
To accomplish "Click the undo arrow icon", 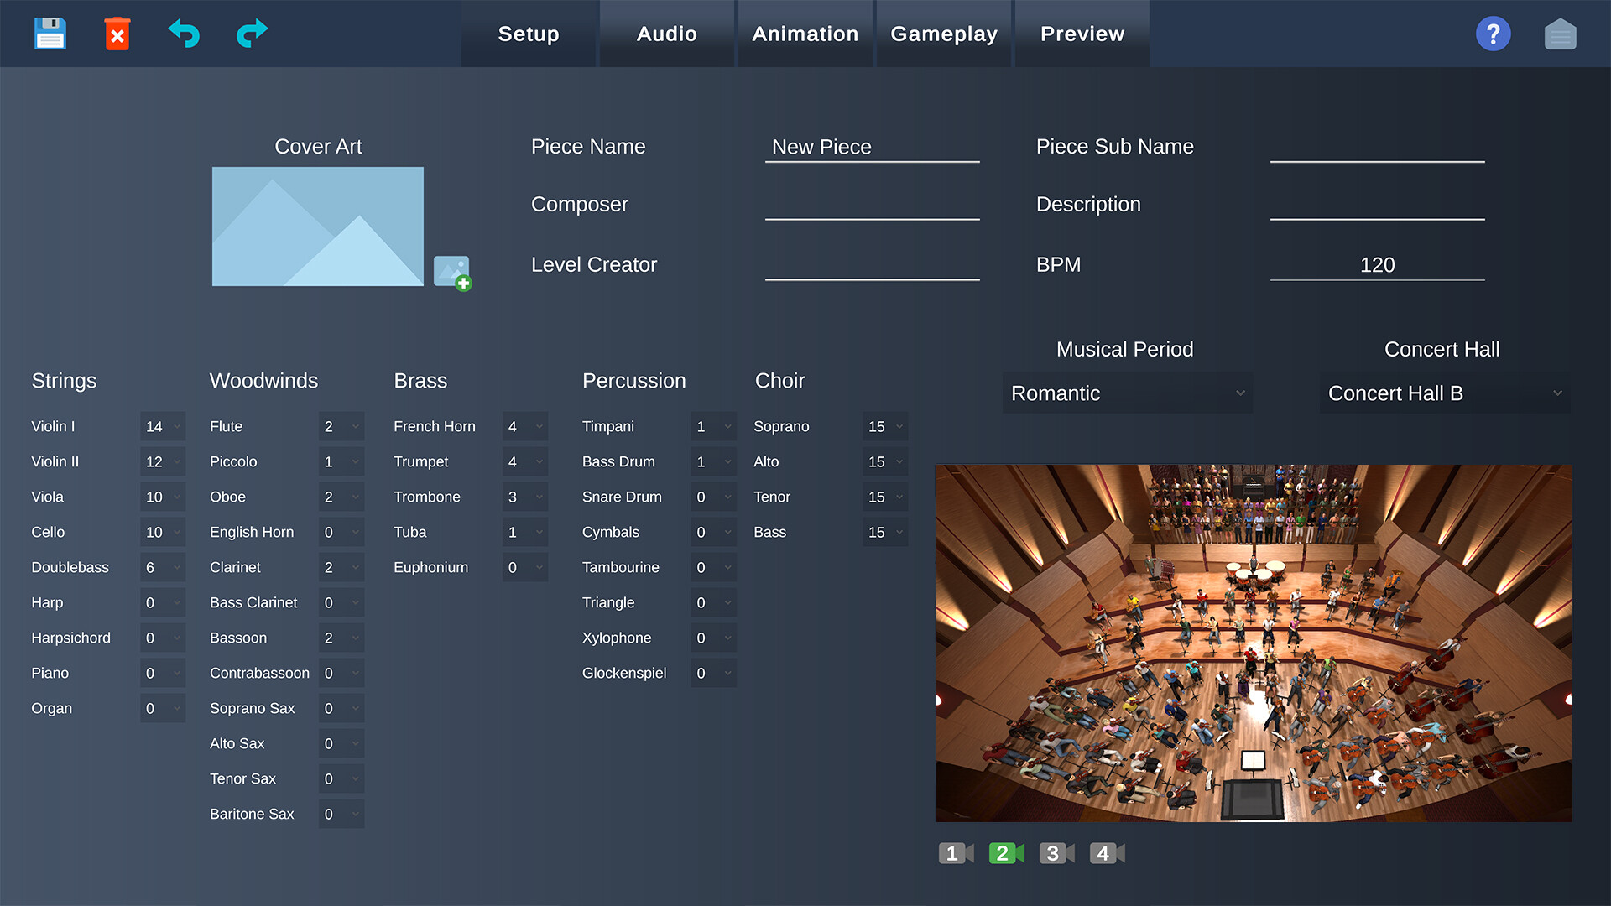I will point(184,34).
